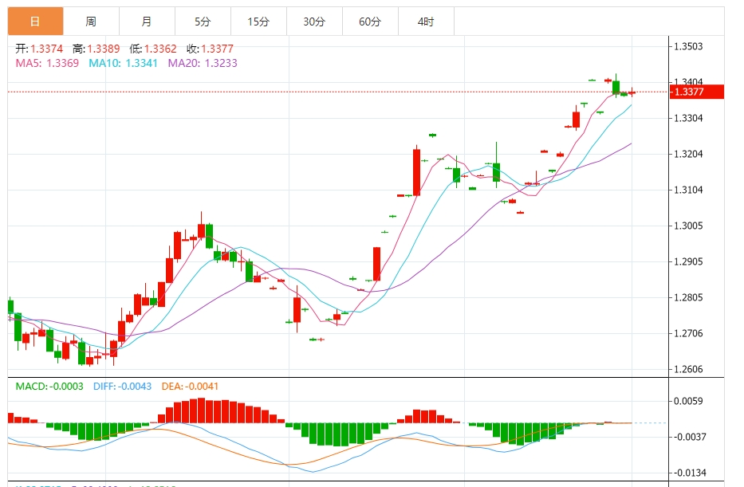744x487 pixels.
Task: Choose the 15分 timeframe tab
Action: [258, 22]
